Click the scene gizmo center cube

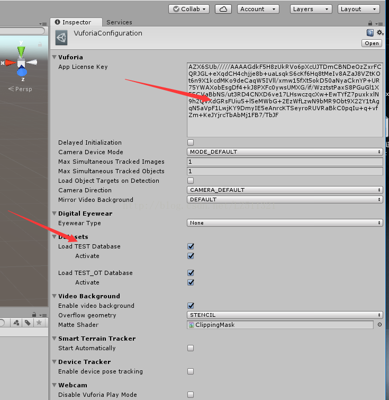pyautogui.click(x=21, y=63)
